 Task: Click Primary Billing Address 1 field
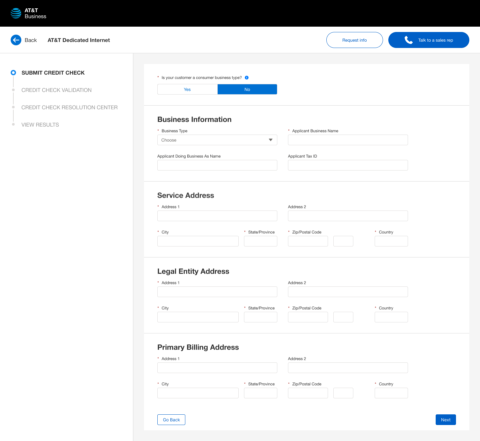pyautogui.click(x=217, y=368)
